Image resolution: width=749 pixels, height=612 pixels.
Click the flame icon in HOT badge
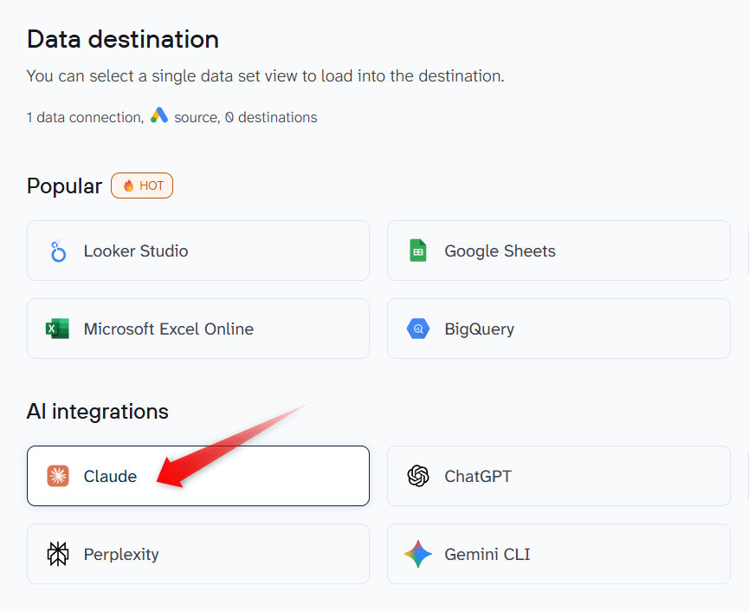click(129, 186)
